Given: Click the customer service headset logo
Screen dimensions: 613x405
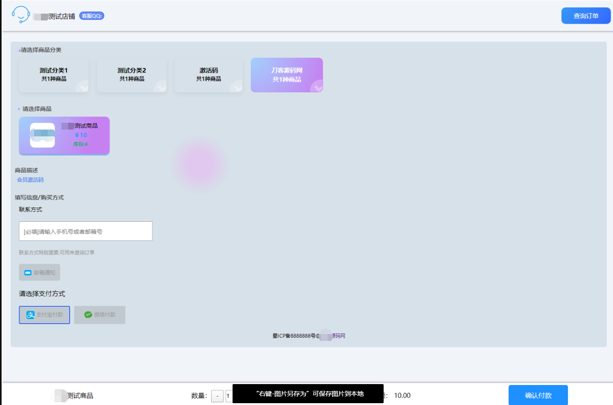Looking at the screenshot, I should [x=20, y=15].
